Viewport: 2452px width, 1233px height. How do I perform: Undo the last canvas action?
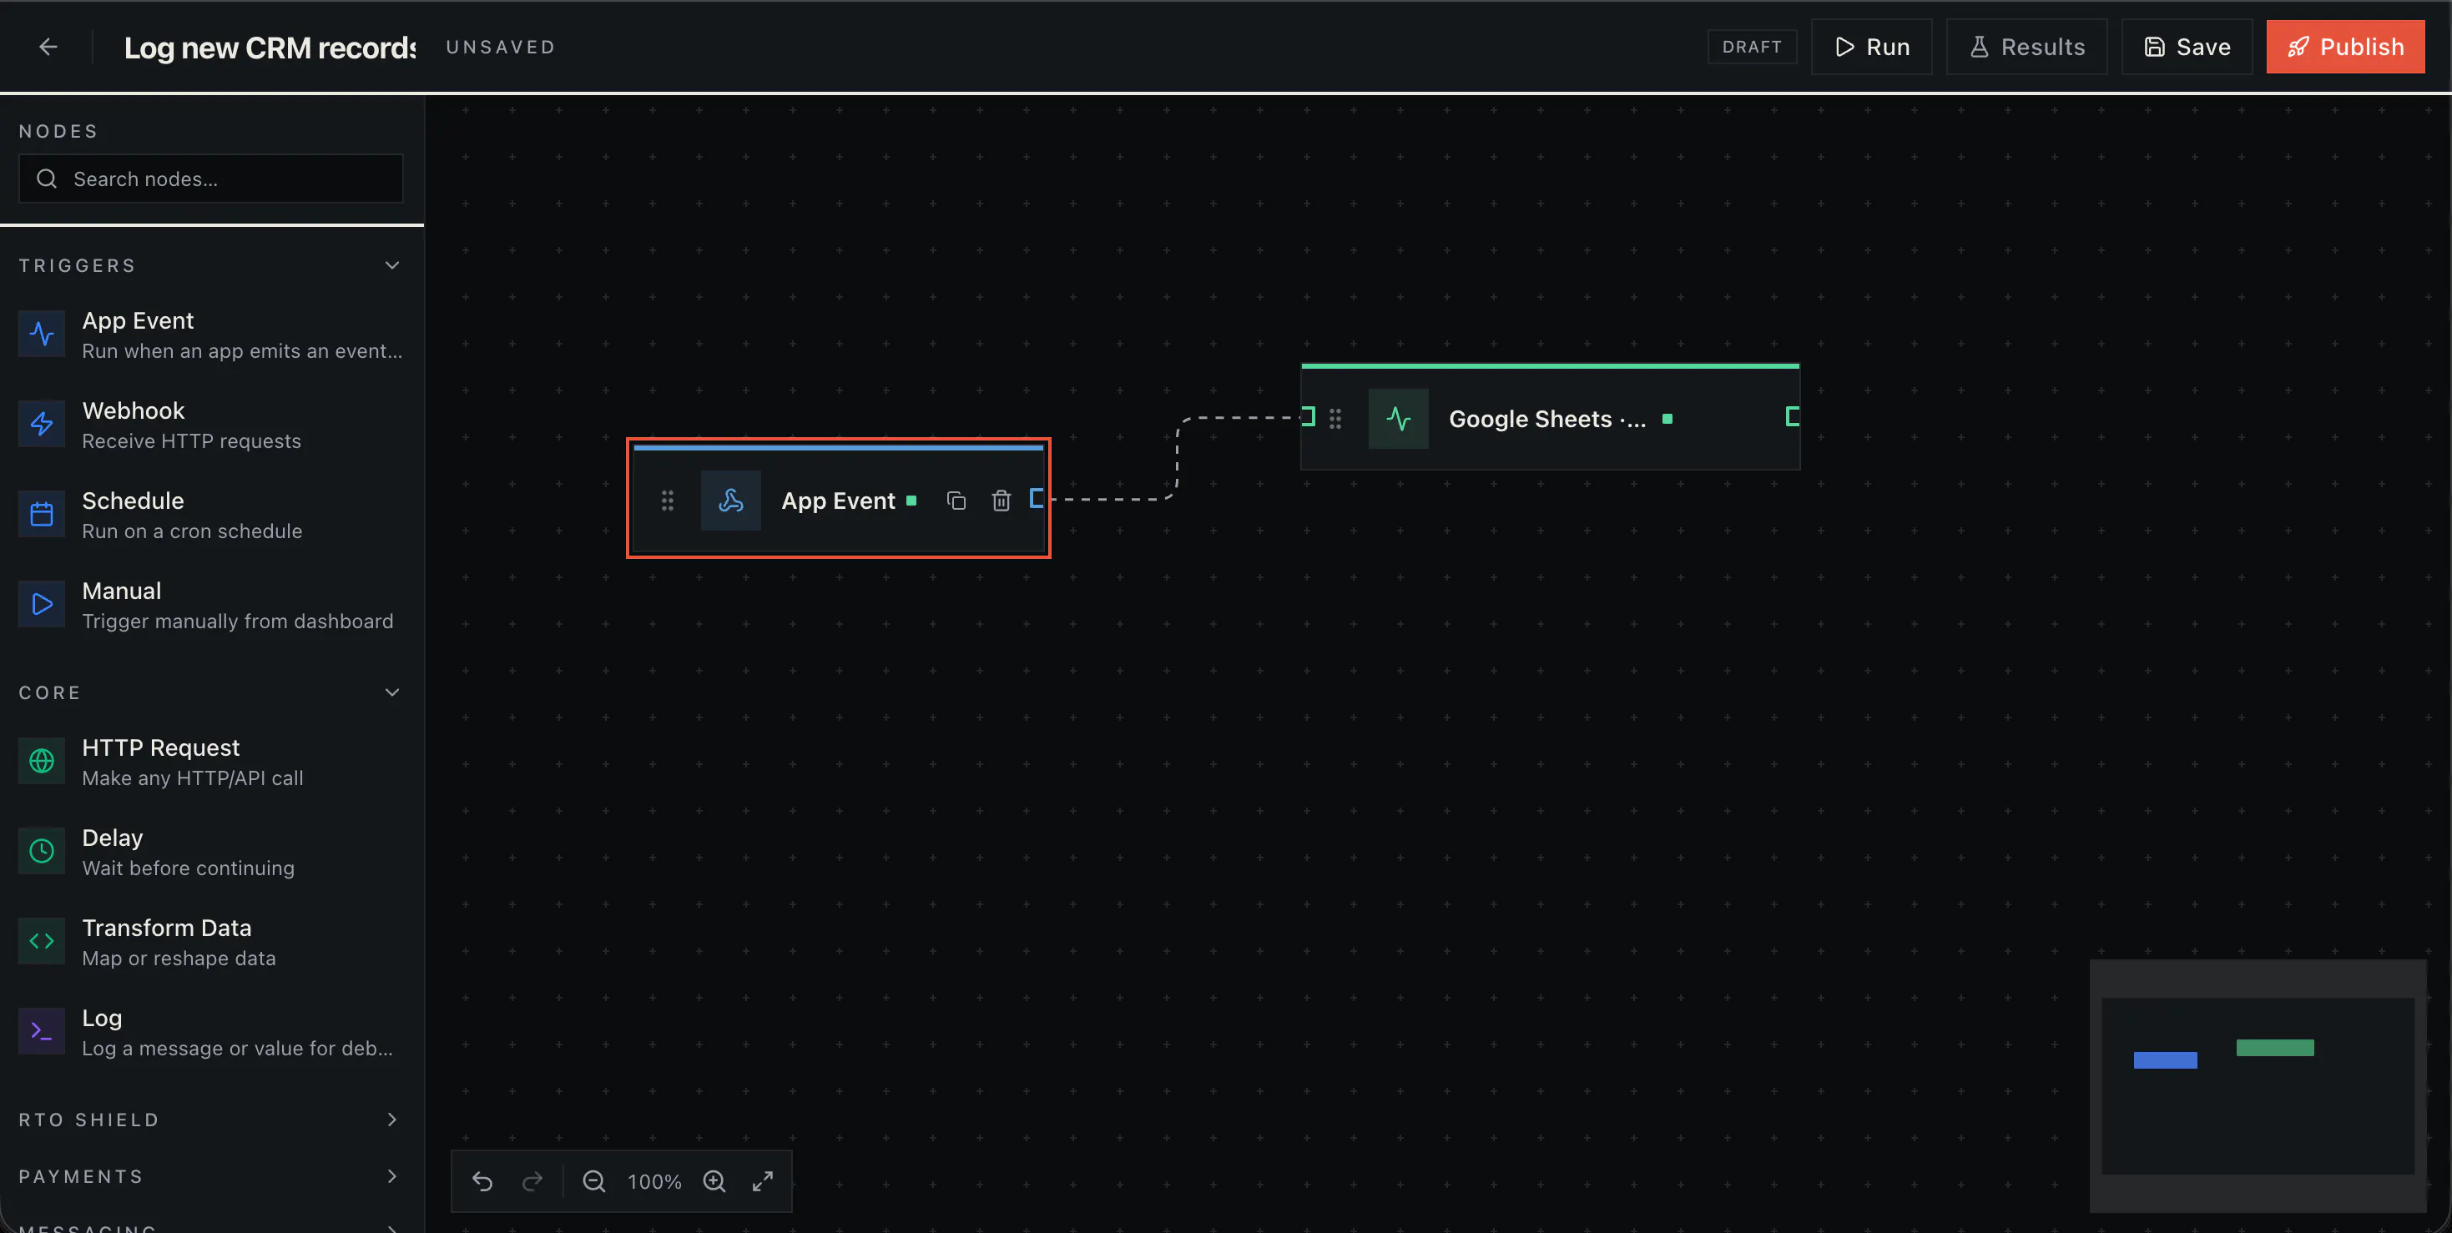(482, 1181)
